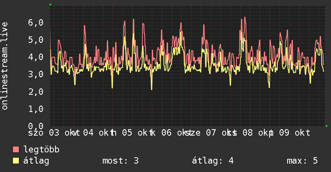
Task: Click the green arrow atop the y-axis
Action: pyautogui.click(x=50, y=4)
